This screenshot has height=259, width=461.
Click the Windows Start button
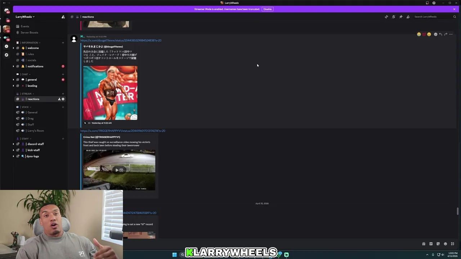click(174, 255)
